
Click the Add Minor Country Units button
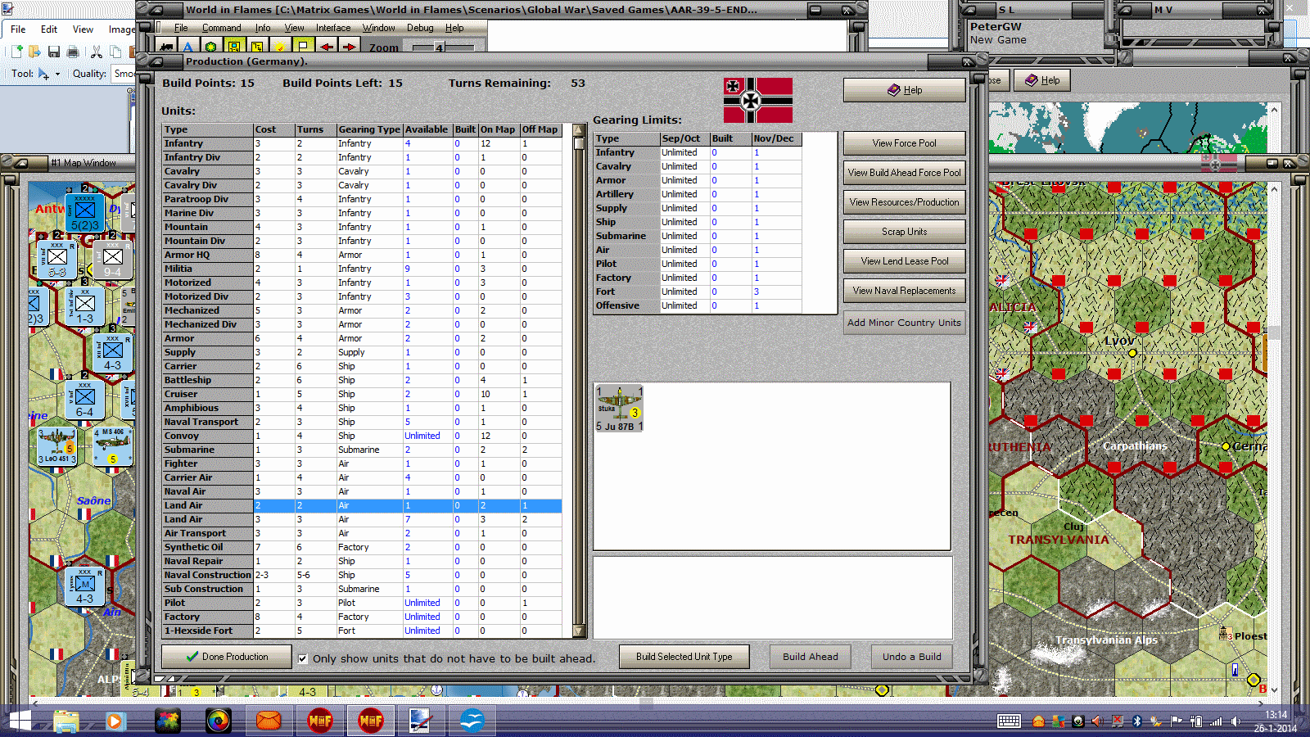click(x=905, y=323)
